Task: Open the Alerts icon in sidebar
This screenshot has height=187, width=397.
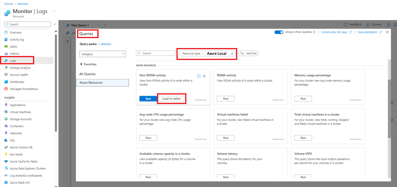Action: (x=6, y=46)
